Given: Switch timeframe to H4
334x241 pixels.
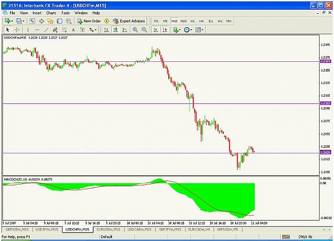Looking at the screenshot, I should click(x=201, y=21).
